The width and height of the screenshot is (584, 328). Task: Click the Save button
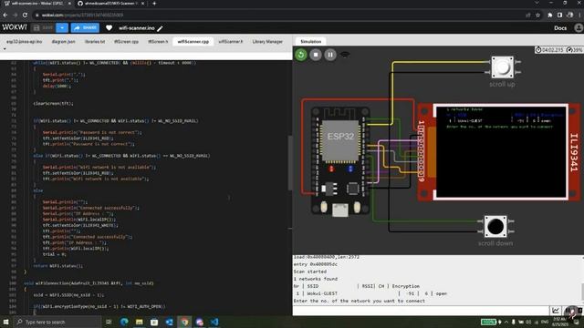(43, 28)
